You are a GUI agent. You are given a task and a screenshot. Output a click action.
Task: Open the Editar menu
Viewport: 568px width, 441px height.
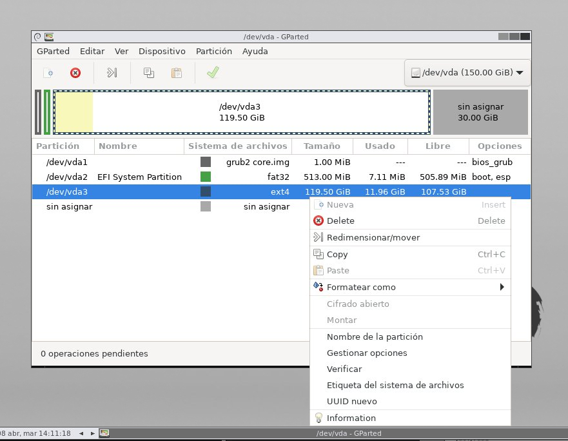click(x=92, y=52)
